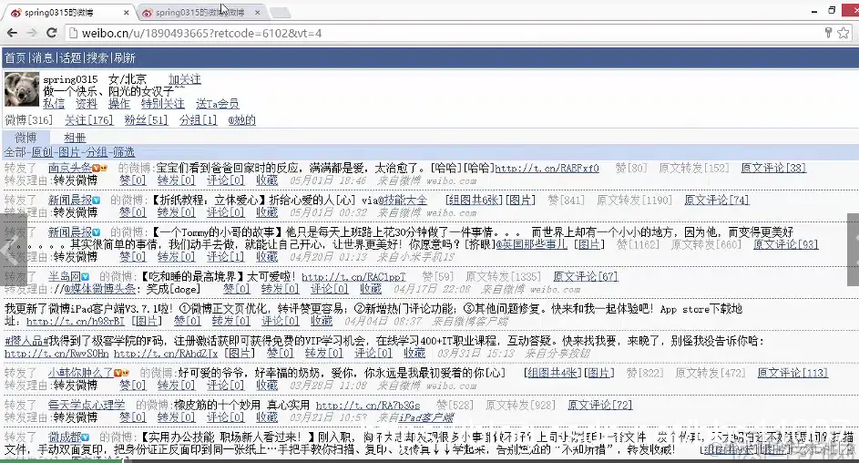The image size is (859, 463).
Task: Open 小韩你肿么了 author link
Action: [80, 373]
